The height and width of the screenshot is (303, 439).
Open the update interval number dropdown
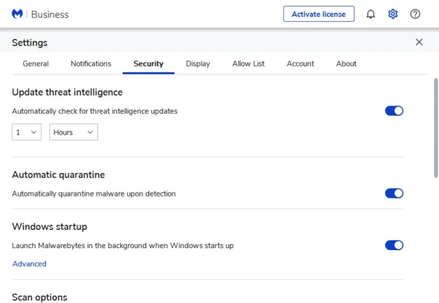tap(26, 132)
